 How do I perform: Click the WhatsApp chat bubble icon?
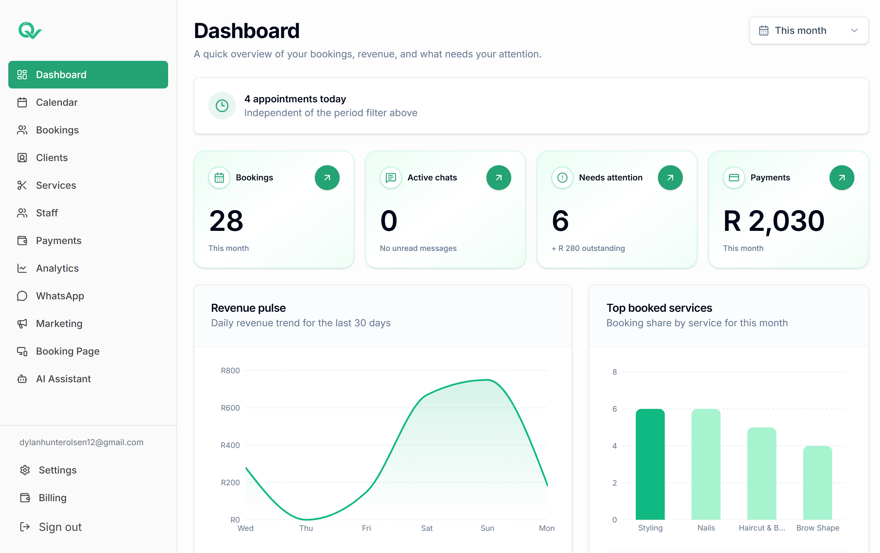(x=22, y=296)
